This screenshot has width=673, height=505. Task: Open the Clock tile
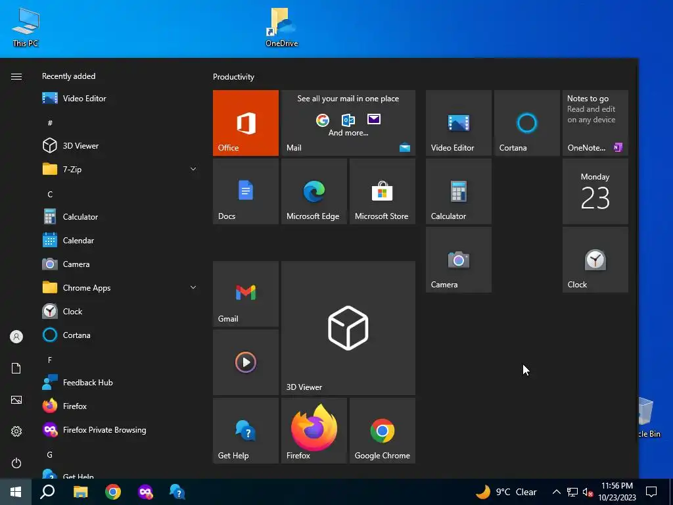click(x=595, y=260)
